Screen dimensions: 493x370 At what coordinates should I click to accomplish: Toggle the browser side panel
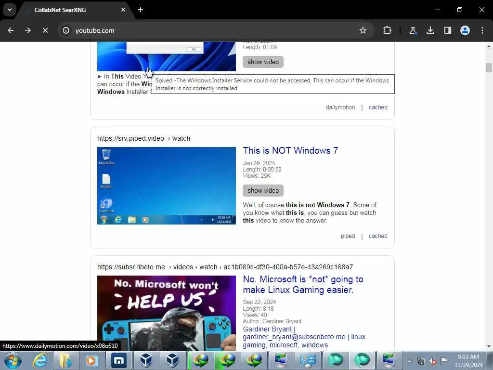pos(448,30)
